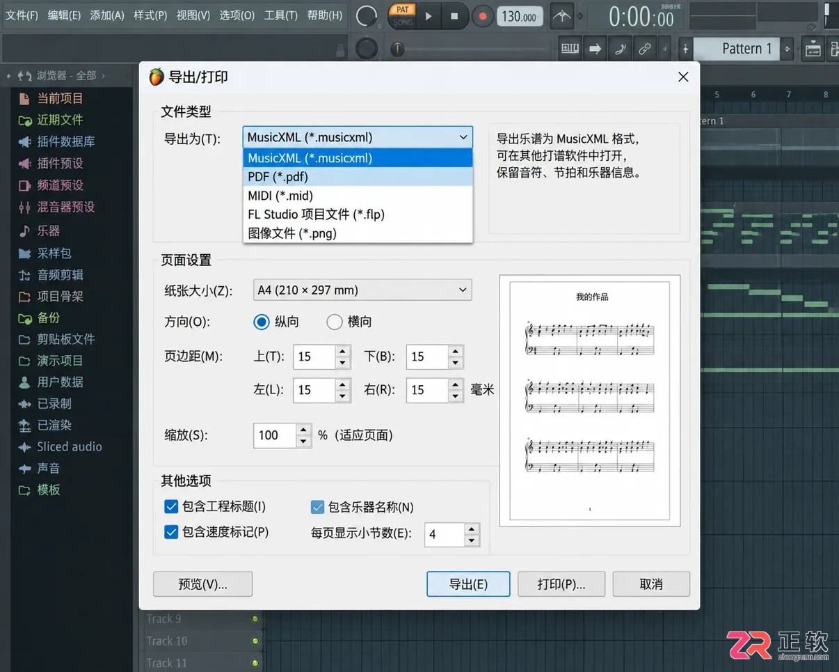Screen dimensions: 839x672
Task: Open Sliced audio in browser
Action: (70, 446)
